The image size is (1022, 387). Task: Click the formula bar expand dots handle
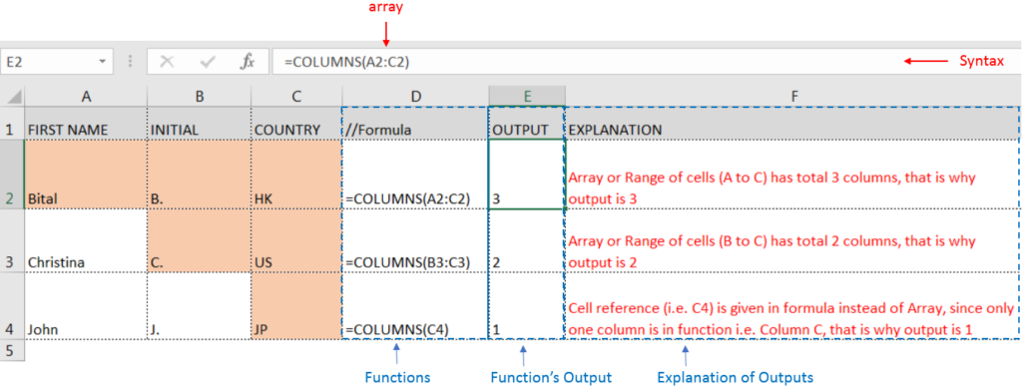coord(130,62)
